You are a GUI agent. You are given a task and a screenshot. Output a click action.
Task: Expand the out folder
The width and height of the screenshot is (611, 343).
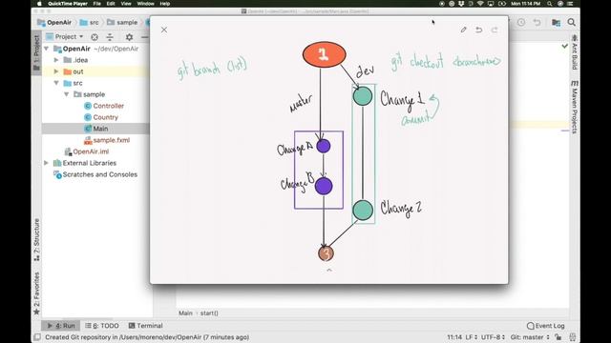pyautogui.click(x=56, y=71)
